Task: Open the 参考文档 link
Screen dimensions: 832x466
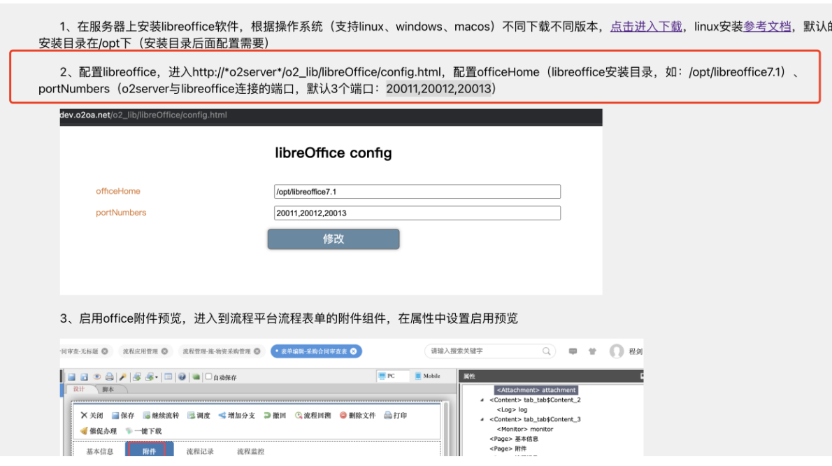Action: 767,27
